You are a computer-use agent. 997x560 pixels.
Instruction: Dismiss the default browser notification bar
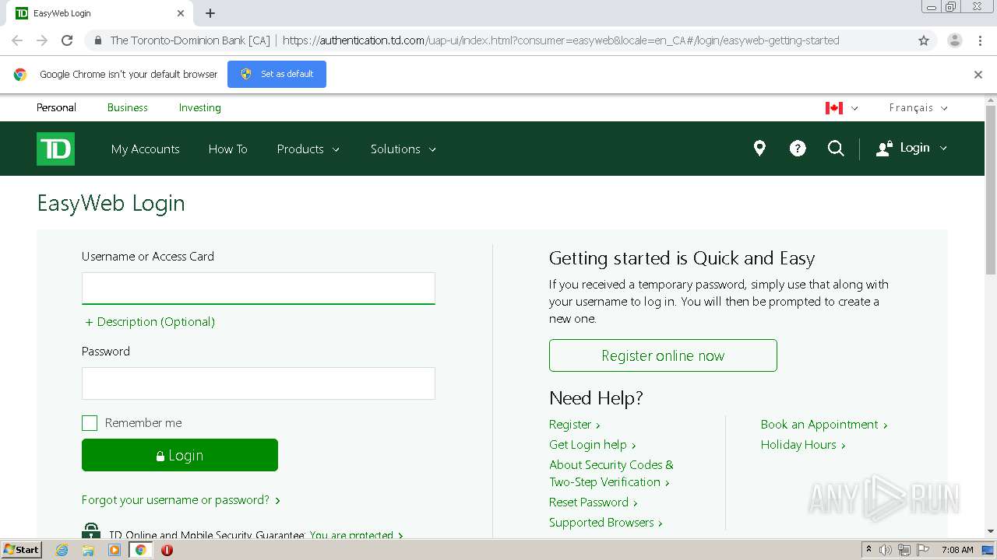[x=978, y=75]
